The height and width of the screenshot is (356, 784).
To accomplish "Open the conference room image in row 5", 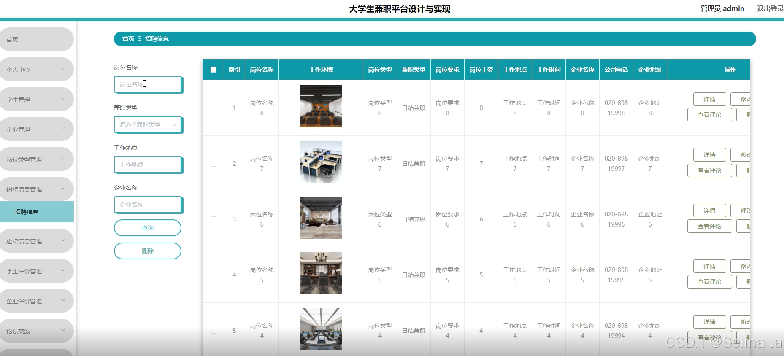I will coord(321,329).
